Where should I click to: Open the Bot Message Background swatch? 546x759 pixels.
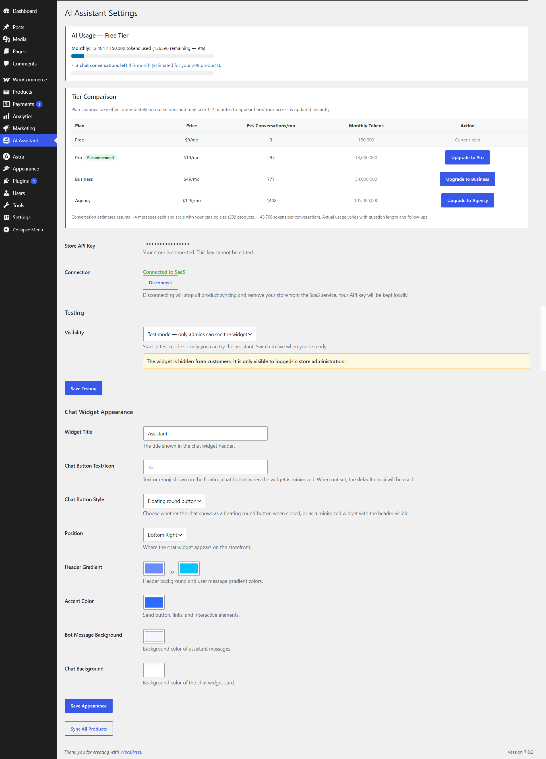coord(154,636)
